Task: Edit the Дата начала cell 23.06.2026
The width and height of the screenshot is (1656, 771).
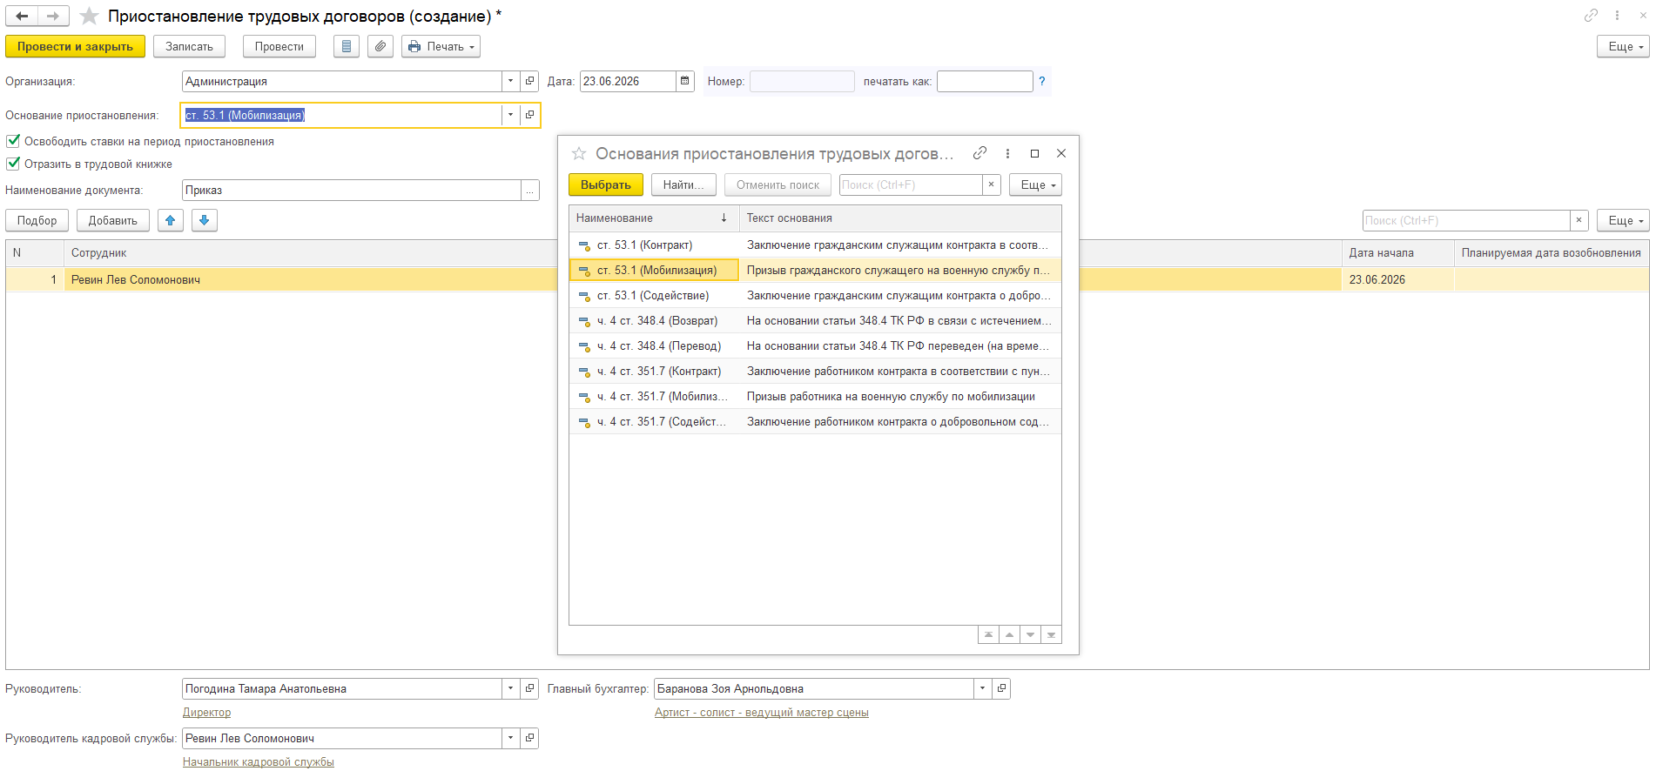Action: pyautogui.click(x=1397, y=279)
